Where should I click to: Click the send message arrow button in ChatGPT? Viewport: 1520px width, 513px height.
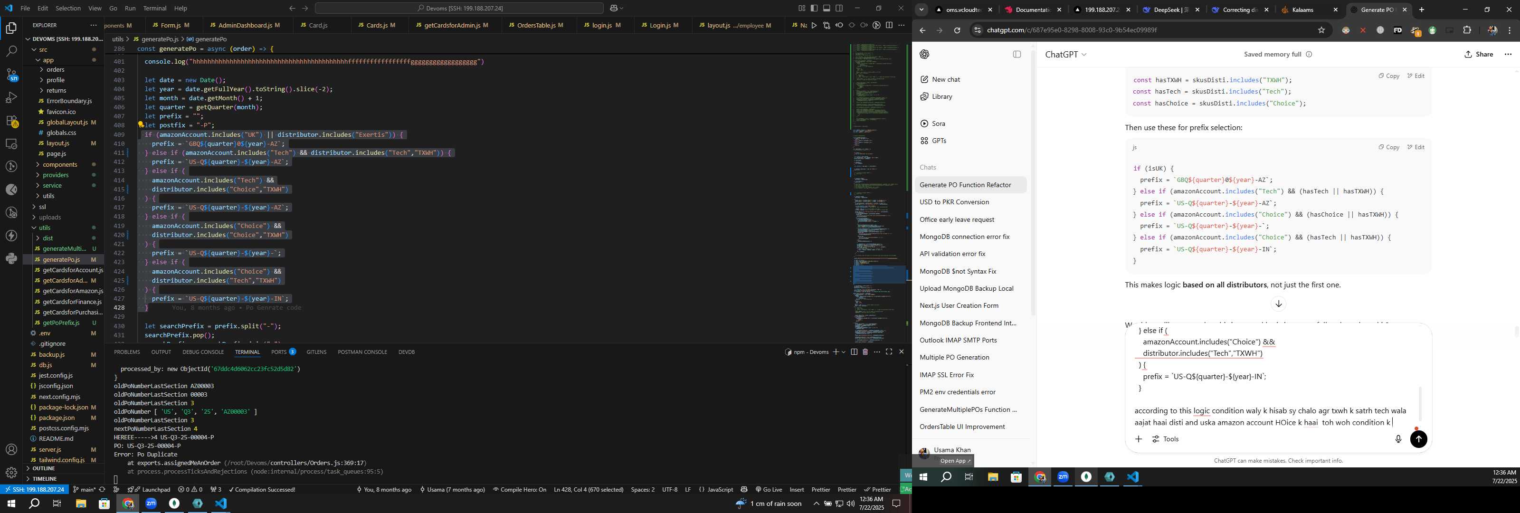click(1418, 439)
